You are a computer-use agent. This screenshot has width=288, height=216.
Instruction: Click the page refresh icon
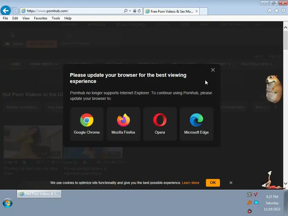point(139,11)
